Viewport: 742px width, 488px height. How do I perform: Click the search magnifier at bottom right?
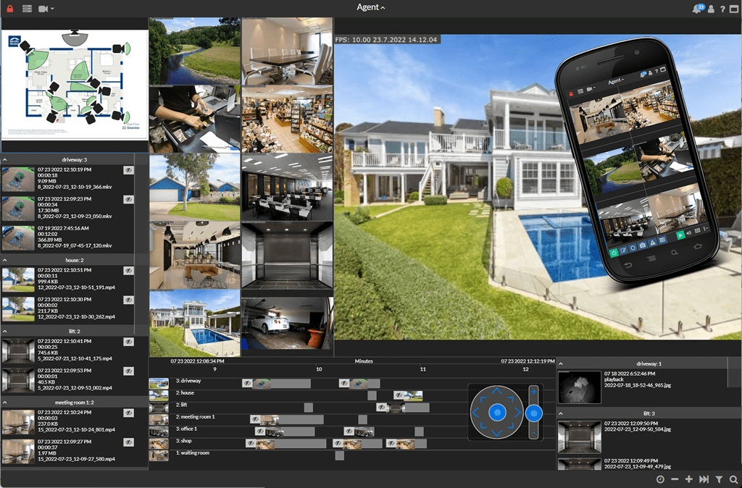pyautogui.click(x=734, y=479)
